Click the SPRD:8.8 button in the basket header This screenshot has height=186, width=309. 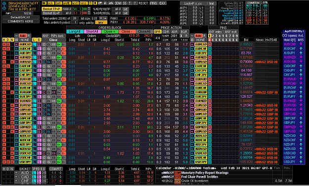coord(39,169)
